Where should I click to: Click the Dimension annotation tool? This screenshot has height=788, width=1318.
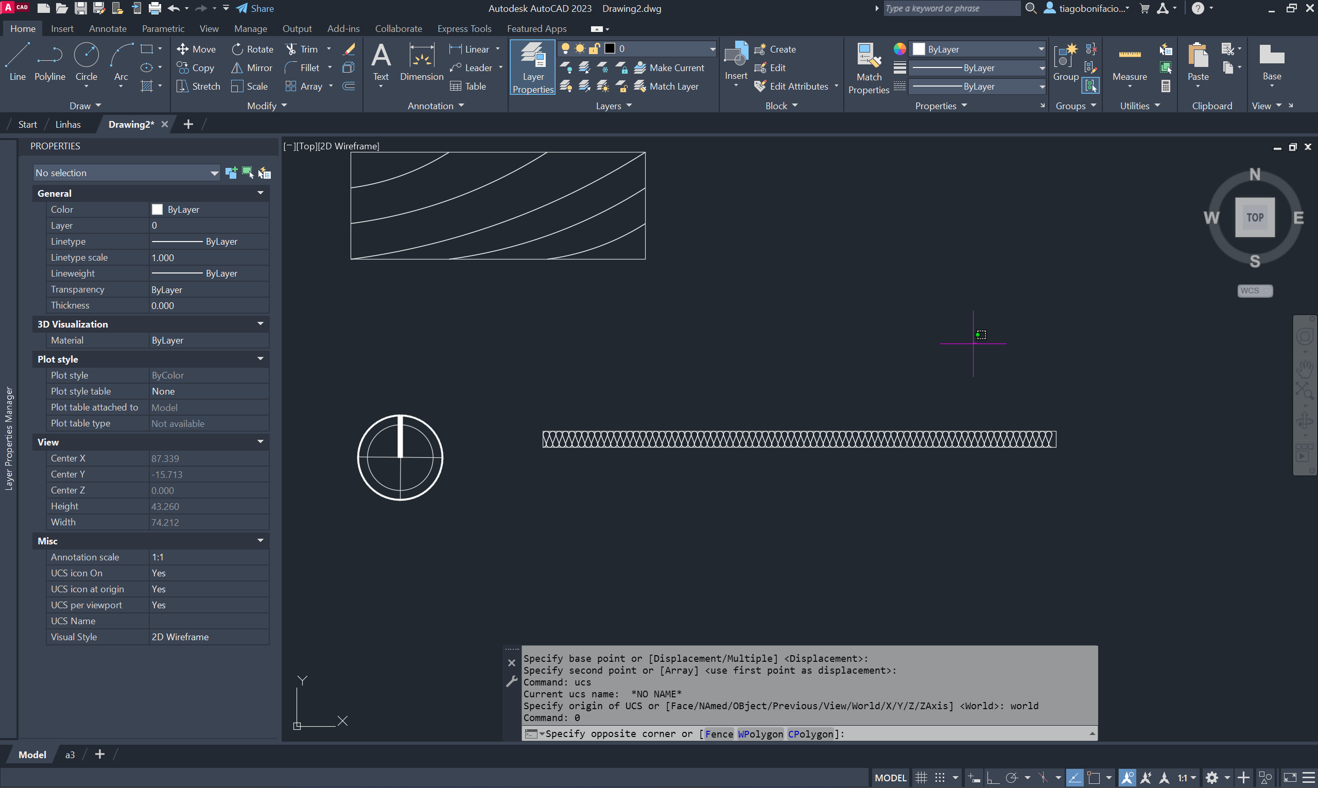click(422, 61)
